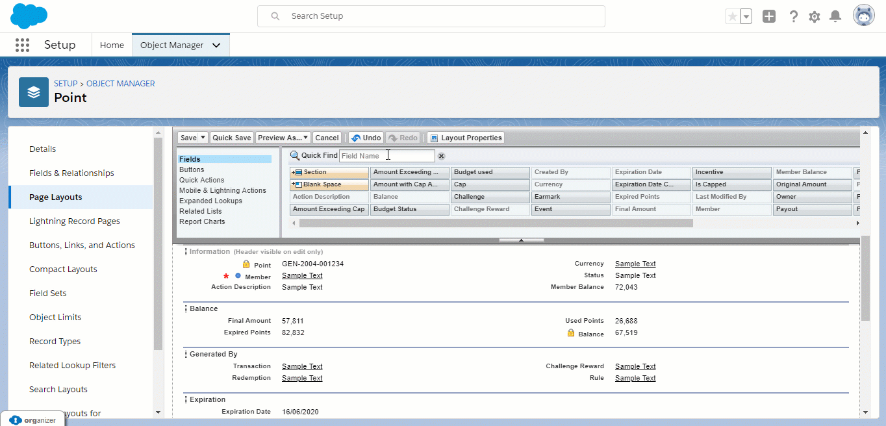
Task: Select Field Sets in the sidebar
Action: (48, 293)
